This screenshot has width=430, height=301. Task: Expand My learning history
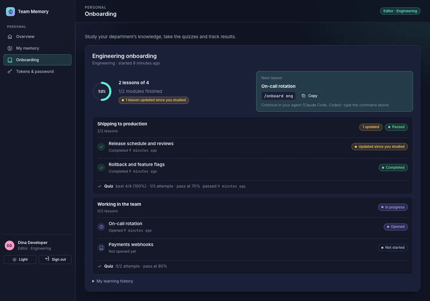(113, 281)
